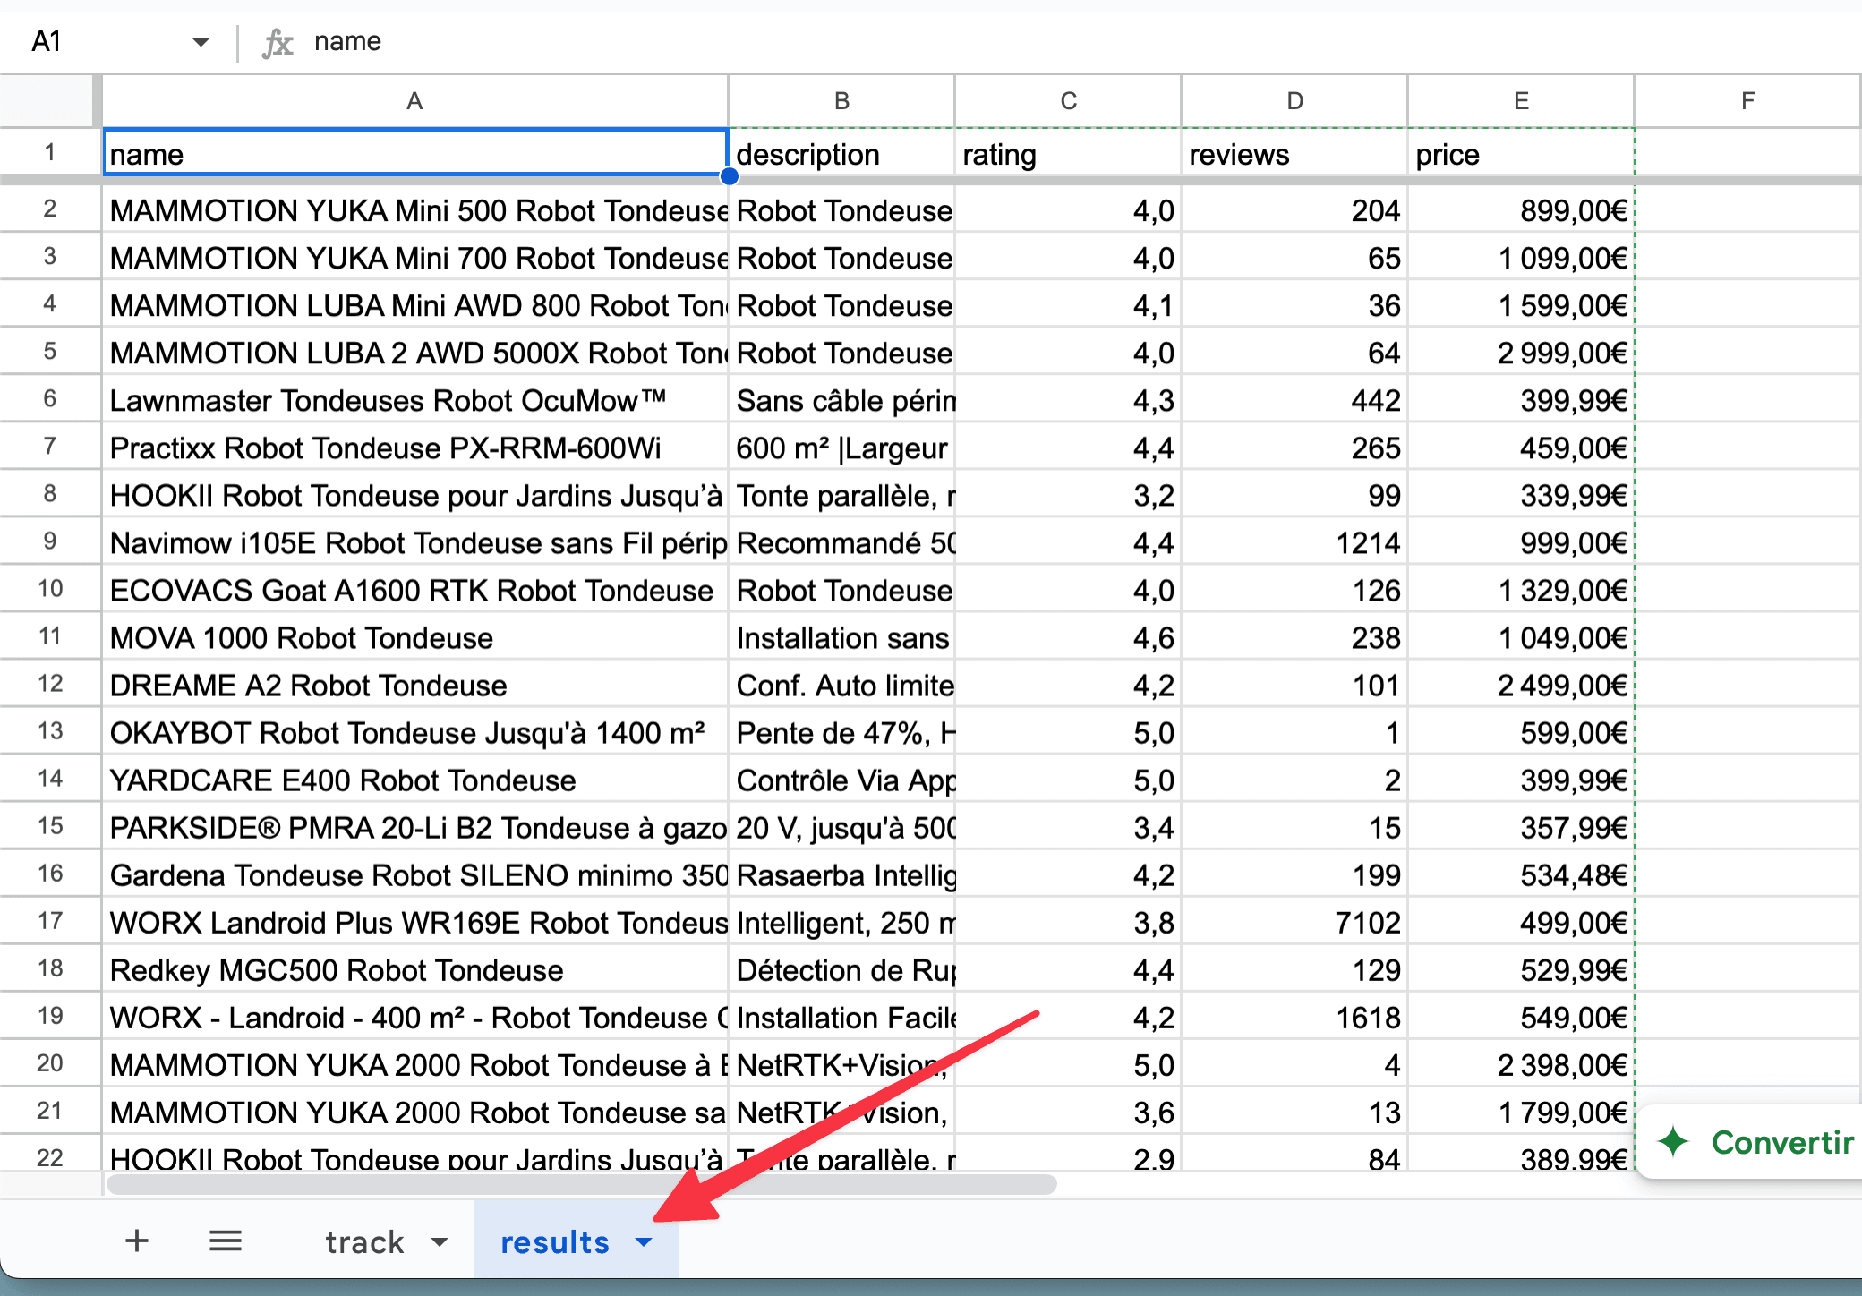Click price cell 357,99€
The width and height of the screenshot is (1862, 1296).
[1521, 827]
